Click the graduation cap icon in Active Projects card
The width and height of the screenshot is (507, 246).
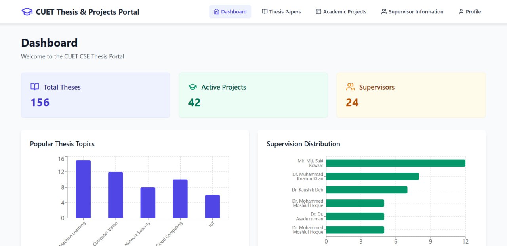pos(193,87)
